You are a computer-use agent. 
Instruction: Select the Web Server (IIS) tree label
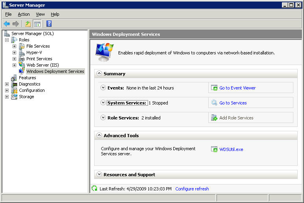click(x=43, y=65)
